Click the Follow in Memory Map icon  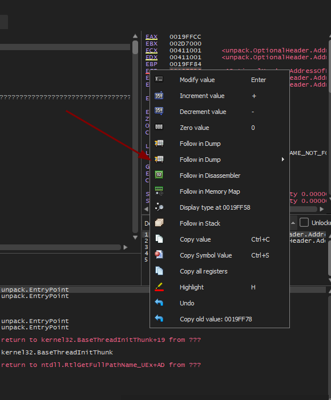point(159,191)
